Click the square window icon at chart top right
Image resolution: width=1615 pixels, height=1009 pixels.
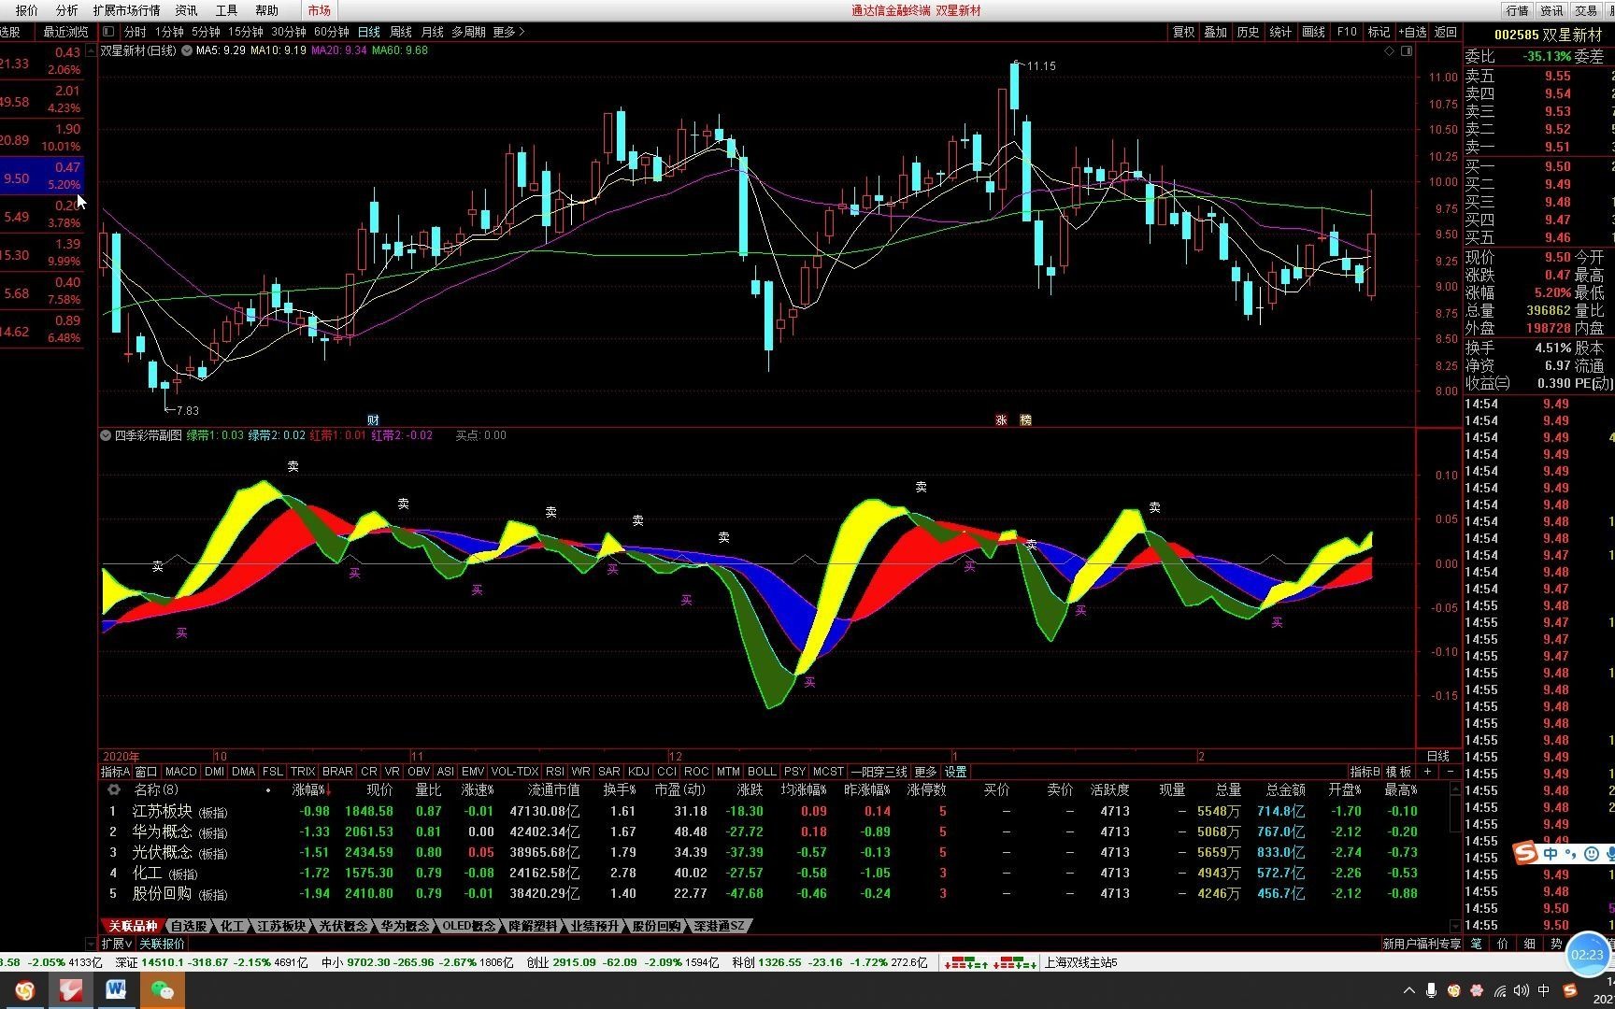click(x=1407, y=50)
